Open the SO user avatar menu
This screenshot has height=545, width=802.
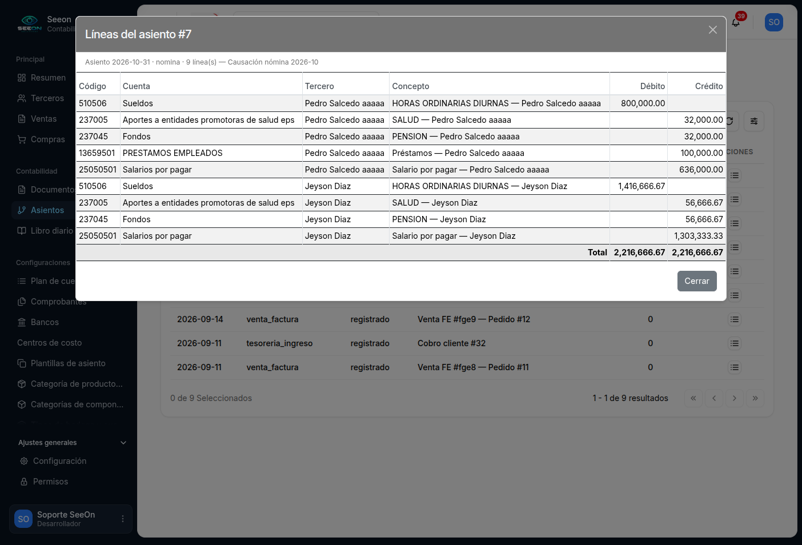pyautogui.click(x=774, y=22)
